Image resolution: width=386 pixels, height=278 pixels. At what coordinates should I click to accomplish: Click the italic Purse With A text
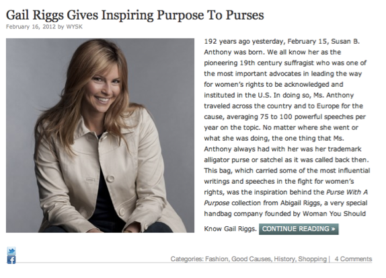click(347, 193)
